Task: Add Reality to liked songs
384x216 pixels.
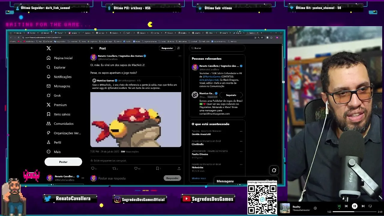Action: click(315, 208)
